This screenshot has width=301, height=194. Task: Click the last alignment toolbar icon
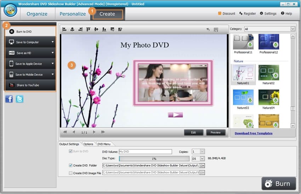120,29
